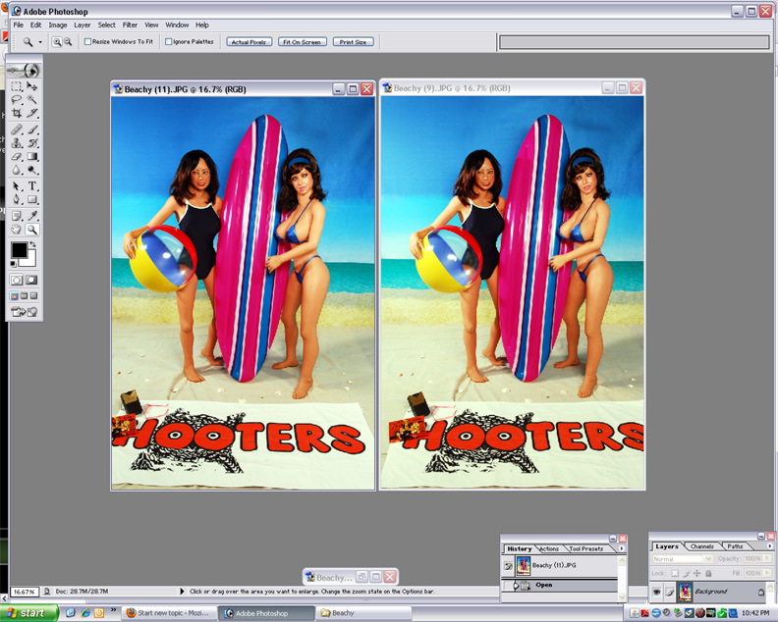Switch to the Channels tab
The width and height of the screenshot is (778, 622).
[701, 546]
